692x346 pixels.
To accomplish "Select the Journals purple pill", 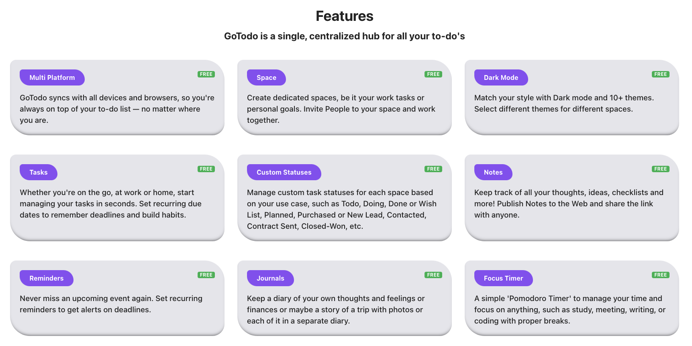I will [270, 278].
